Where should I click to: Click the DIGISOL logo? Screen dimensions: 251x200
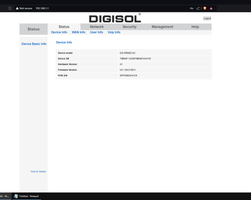pos(115,18)
